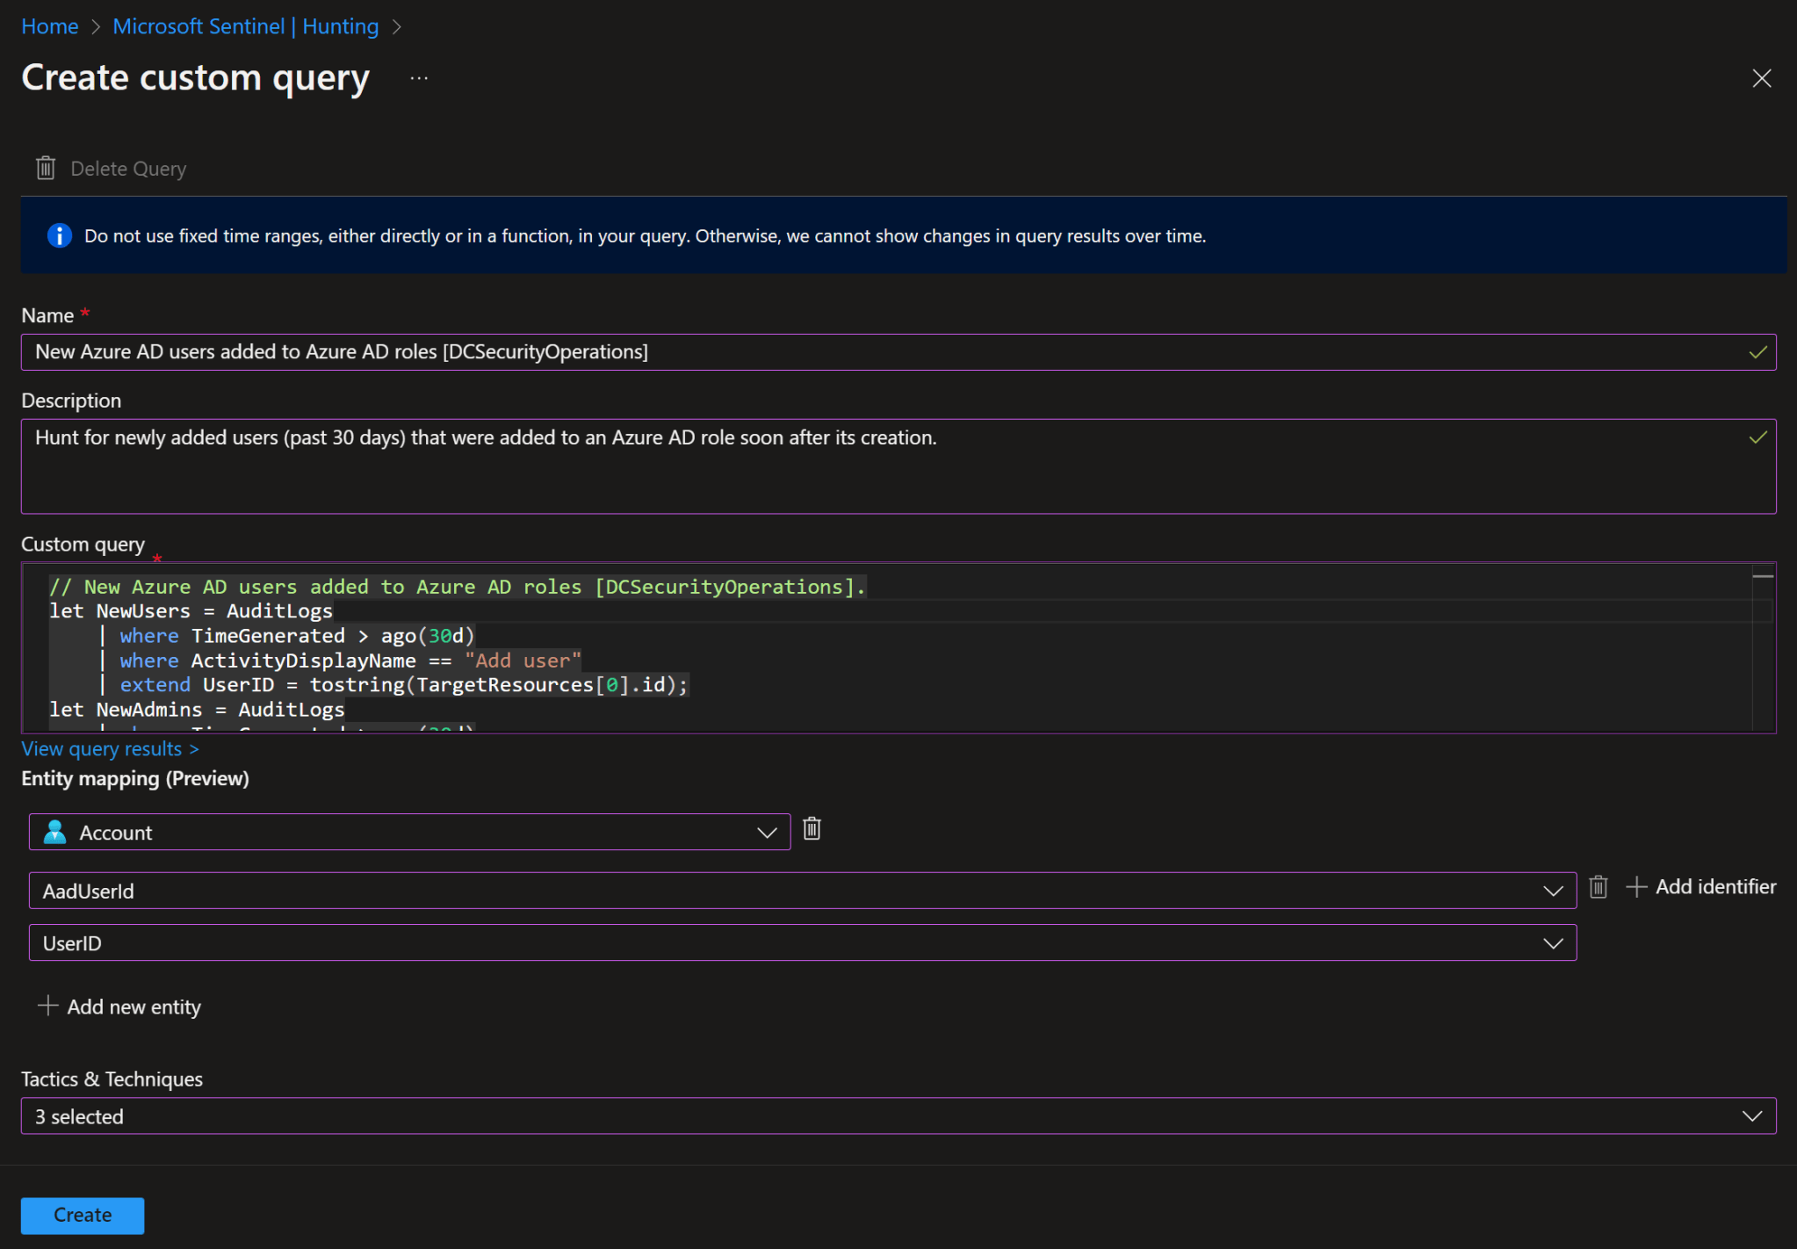Expand the AadUserId identifier dropdown

pos(1553,890)
